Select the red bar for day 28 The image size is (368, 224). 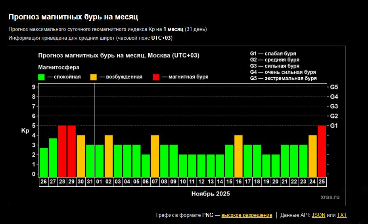[62, 151]
